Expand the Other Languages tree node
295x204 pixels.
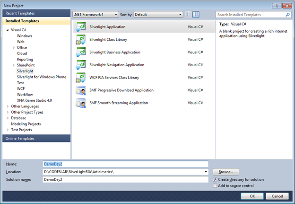(8, 106)
